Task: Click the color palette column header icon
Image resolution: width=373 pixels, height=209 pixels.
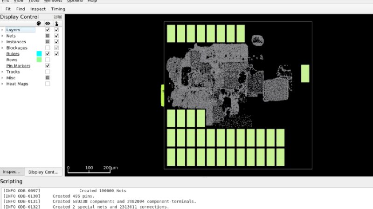Action: pos(39,23)
